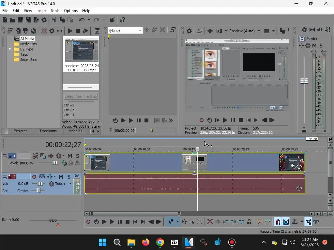Open the overlays grid dropdown arrow
Viewport: 334px width, 250px height.
point(273,31)
